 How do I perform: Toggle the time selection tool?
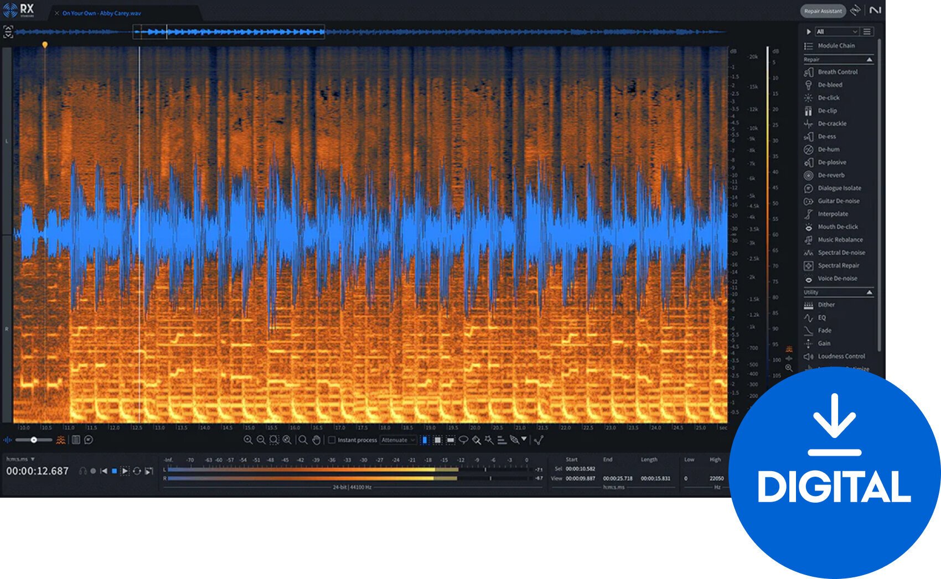tap(425, 440)
